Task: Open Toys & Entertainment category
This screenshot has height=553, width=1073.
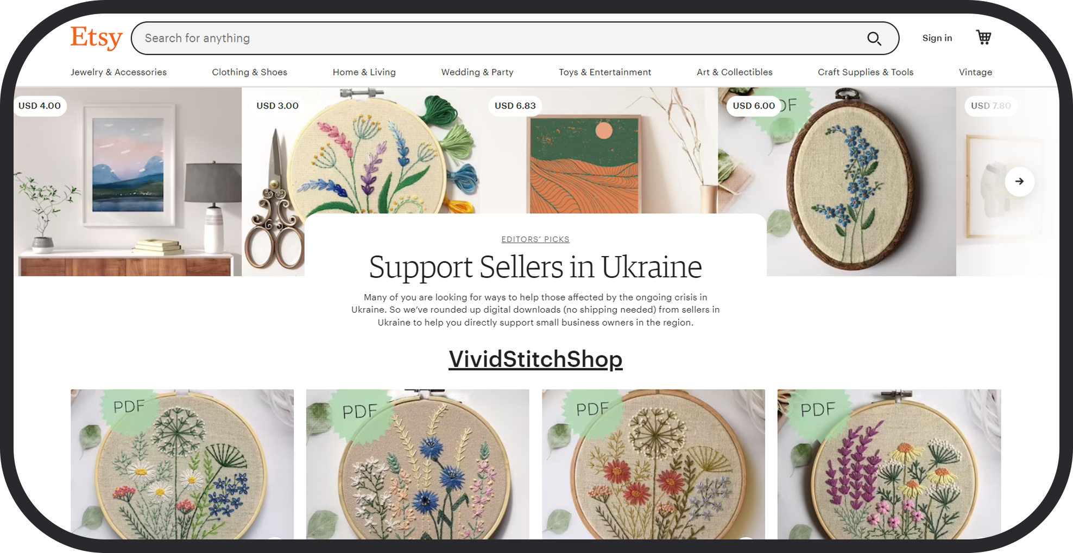Action: (605, 72)
